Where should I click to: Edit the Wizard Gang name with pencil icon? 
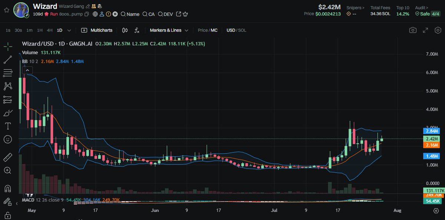coord(88,7)
